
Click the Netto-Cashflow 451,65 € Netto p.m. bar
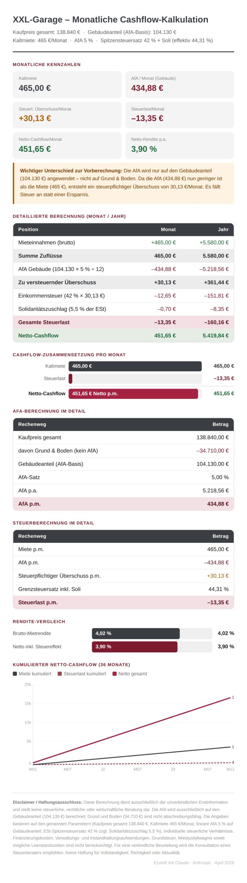point(133,394)
